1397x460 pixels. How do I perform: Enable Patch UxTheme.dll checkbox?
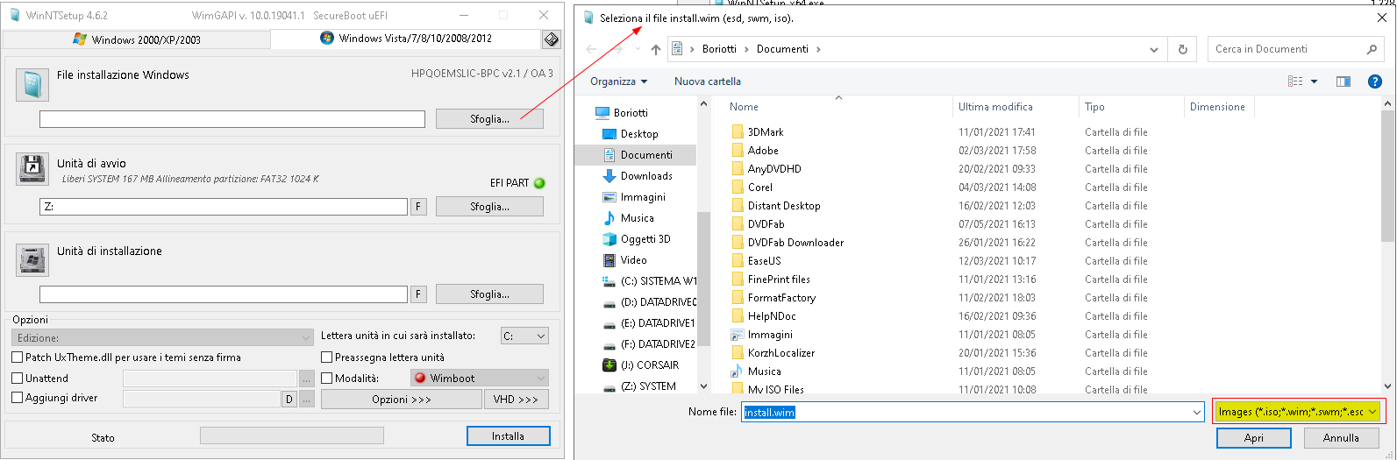click(x=18, y=357)
